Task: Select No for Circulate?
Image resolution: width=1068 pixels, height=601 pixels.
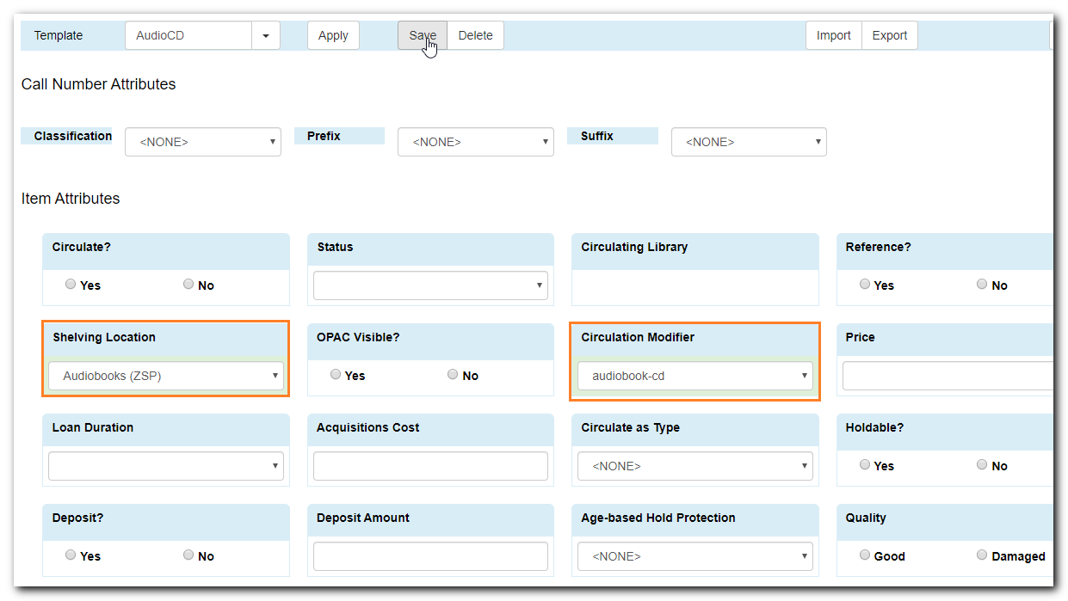Action: [x=188, y=285]
